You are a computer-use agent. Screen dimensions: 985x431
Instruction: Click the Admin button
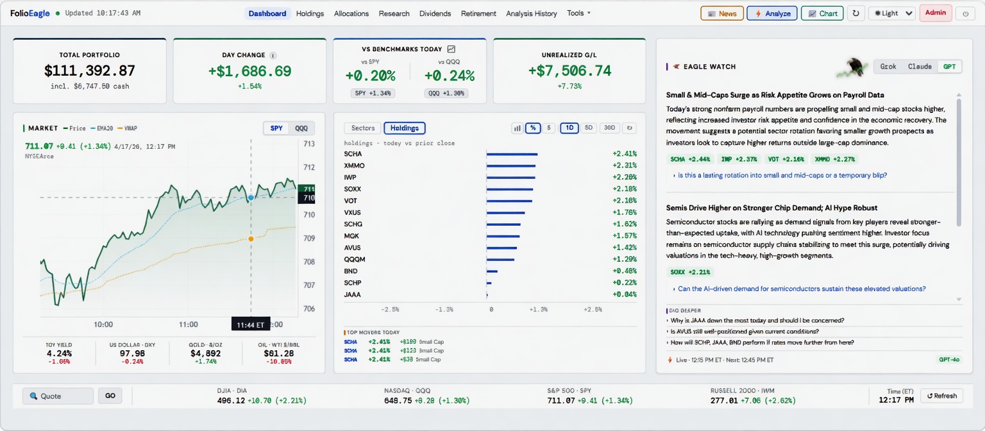coord(936,12)
